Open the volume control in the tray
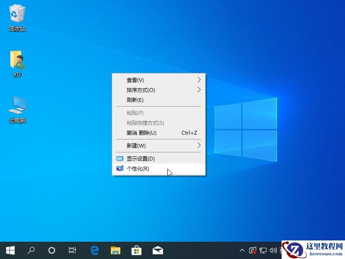345x259 pixels. tap(273, 250)
